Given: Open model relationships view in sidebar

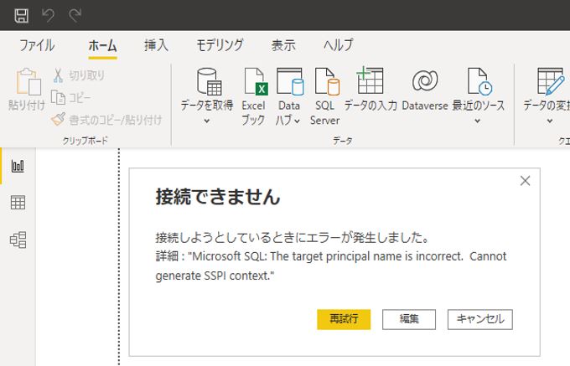Looking at the screenshot, I should tap(18, 240).
